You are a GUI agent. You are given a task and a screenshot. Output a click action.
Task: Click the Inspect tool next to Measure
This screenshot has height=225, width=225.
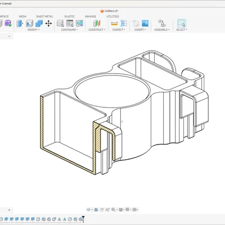[124, 24]
